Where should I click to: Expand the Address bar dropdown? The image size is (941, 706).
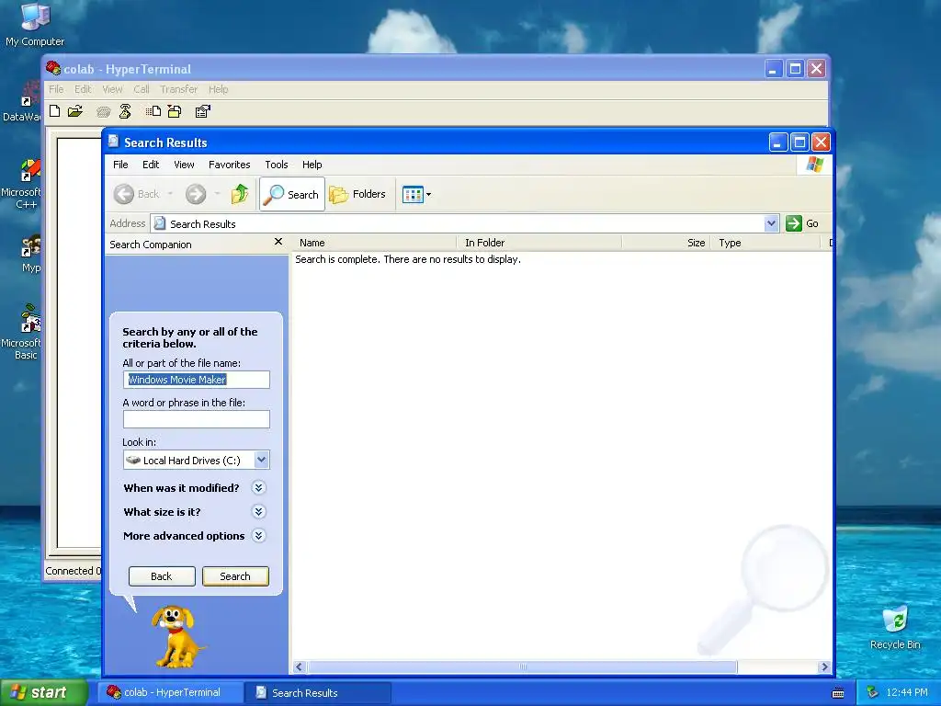coord(771,223)
